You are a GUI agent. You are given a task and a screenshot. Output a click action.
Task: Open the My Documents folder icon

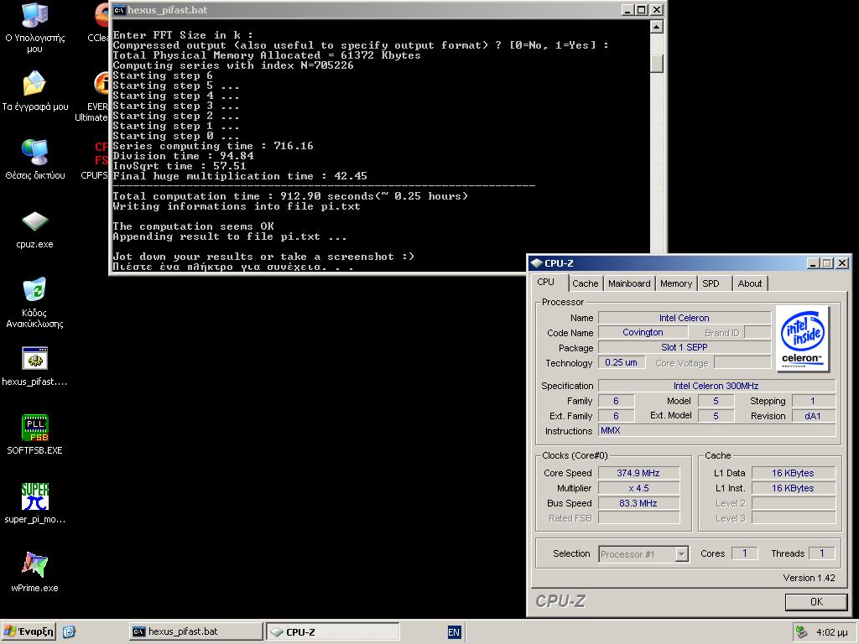[34, 84]
